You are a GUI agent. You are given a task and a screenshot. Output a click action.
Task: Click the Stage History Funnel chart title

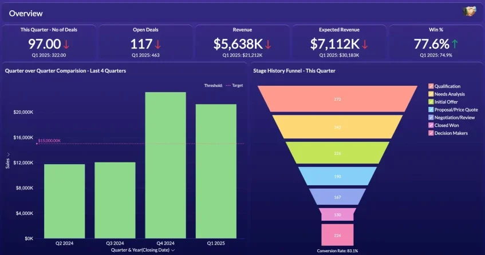(x=294, y=71)
